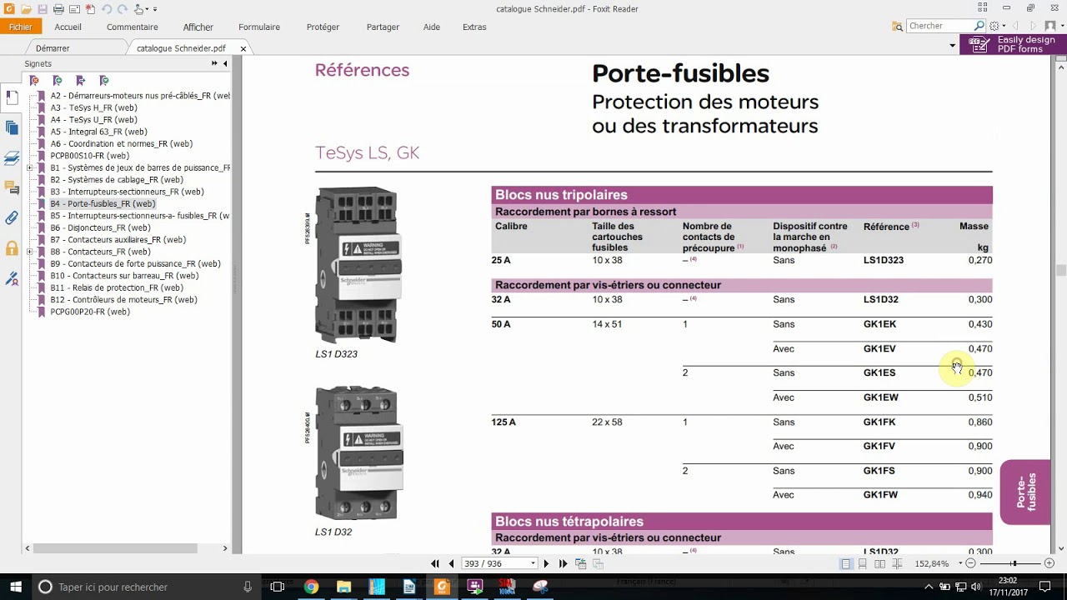1067x600 pixels.
Task: Open the tab list dropdown arrow
Action: [953, 46]
